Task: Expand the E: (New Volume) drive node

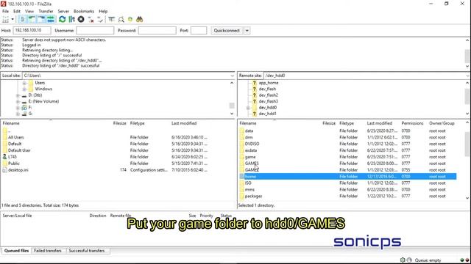Action: [18, 101]
